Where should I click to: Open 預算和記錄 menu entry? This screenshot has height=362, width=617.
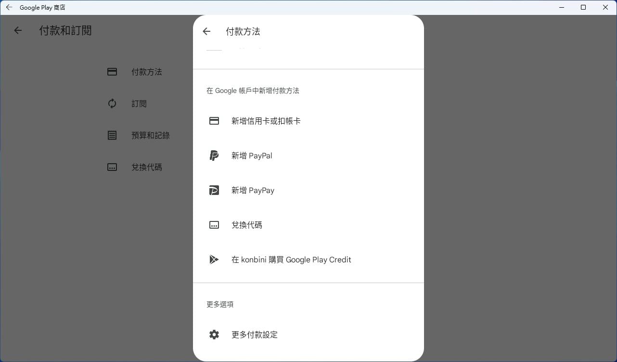[151, 135]
